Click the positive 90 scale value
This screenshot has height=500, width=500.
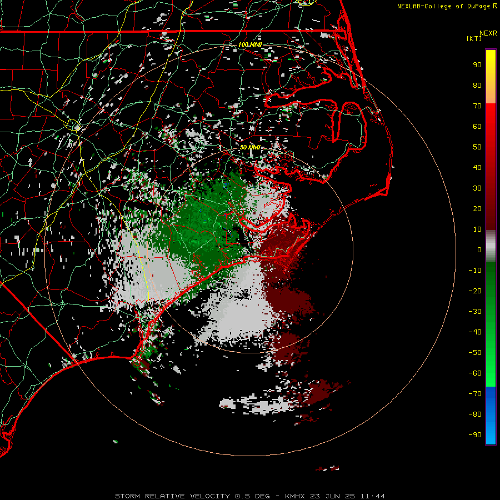[477, 65]
